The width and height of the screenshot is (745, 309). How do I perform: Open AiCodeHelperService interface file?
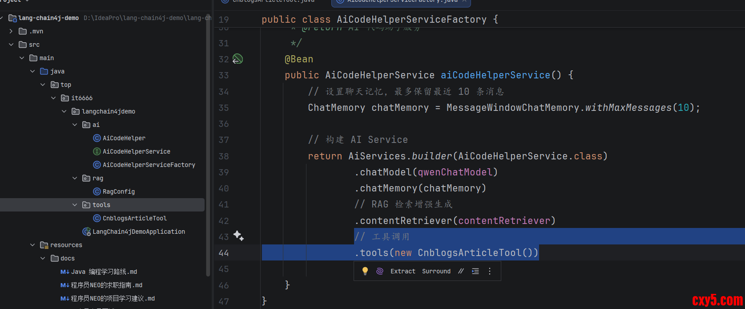tap(136, 151)
